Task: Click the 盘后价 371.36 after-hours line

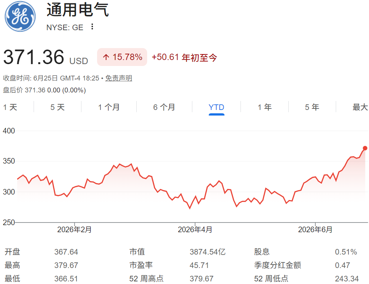Action: coord(44,90)
